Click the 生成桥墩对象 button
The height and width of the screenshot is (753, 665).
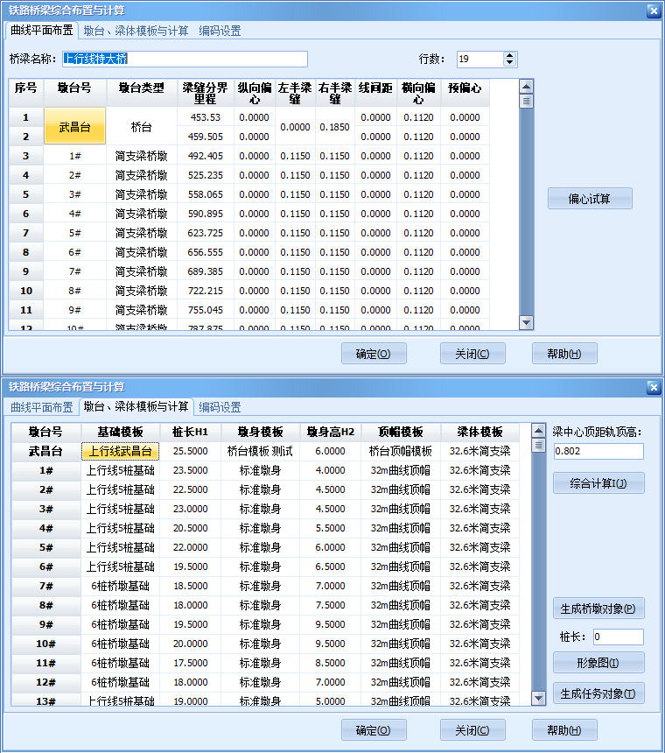(x=598, y=609)
